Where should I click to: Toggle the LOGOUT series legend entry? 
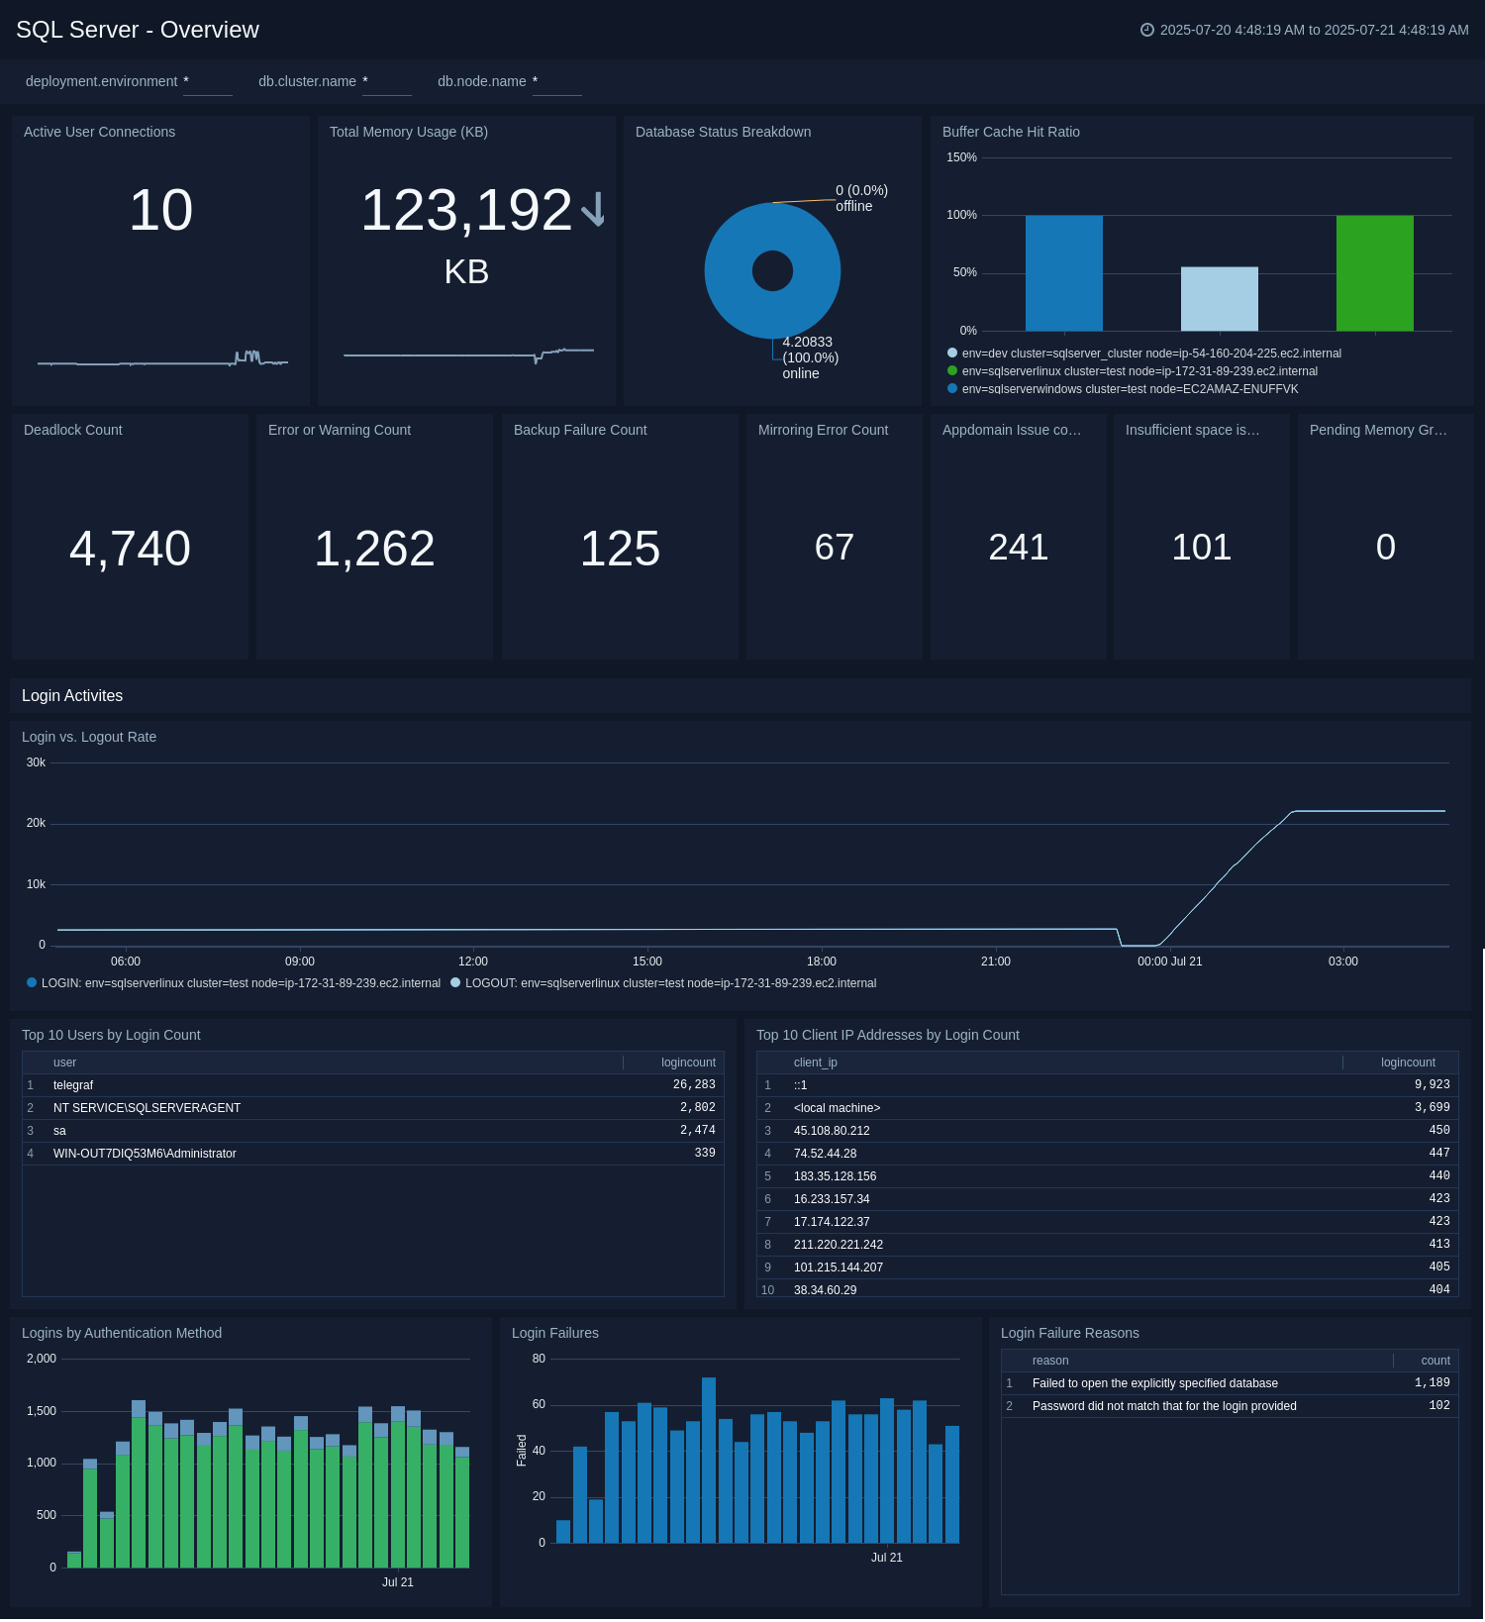(663, 983)
